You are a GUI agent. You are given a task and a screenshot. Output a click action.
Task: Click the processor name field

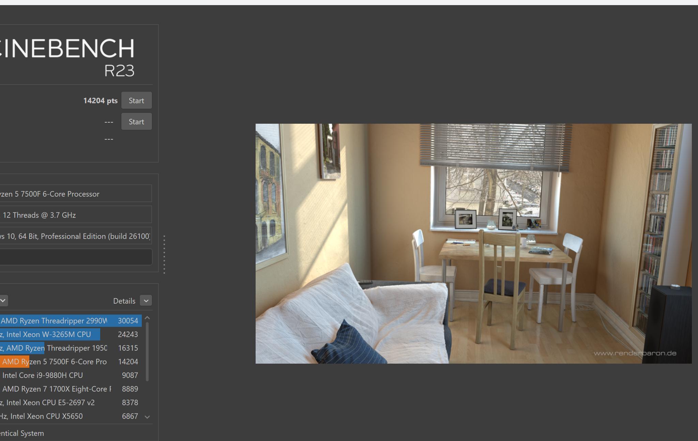[x=76, y=194]
